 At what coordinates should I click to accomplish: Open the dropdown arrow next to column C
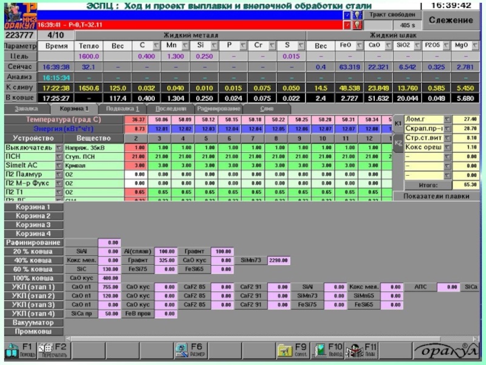coord(156,46)
